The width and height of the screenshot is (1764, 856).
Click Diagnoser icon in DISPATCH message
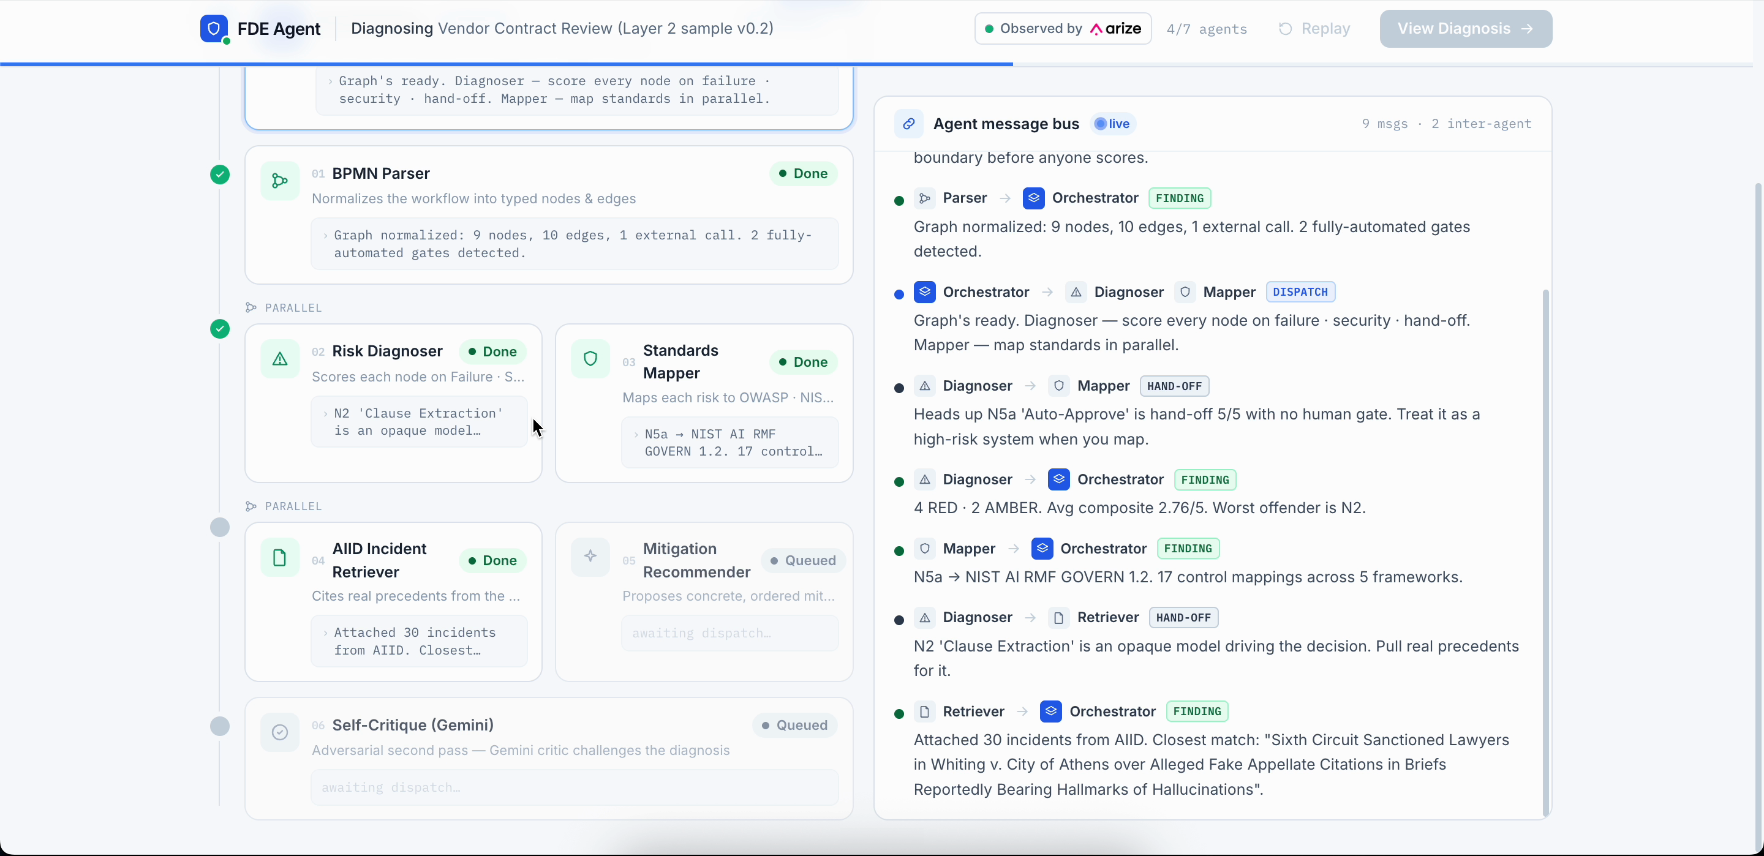click(1076, 293)
